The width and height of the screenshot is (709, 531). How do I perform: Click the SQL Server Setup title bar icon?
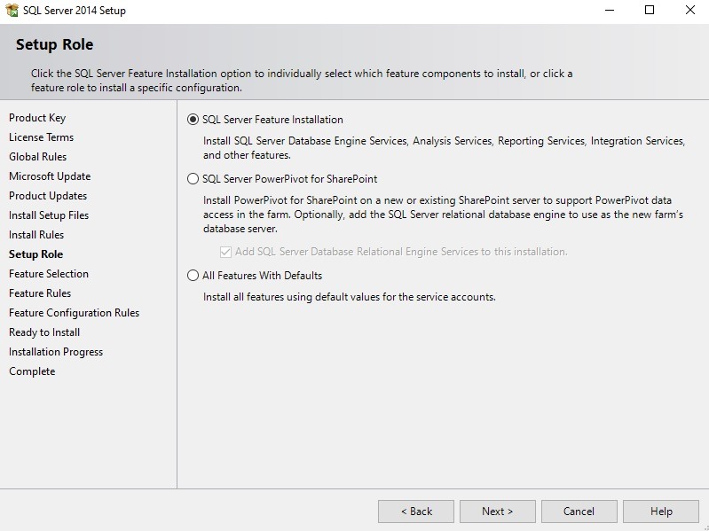(12, 11)
